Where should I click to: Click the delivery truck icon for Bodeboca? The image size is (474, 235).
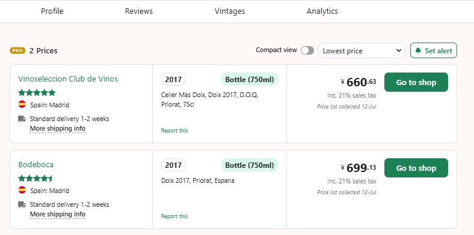pos(22,204)
